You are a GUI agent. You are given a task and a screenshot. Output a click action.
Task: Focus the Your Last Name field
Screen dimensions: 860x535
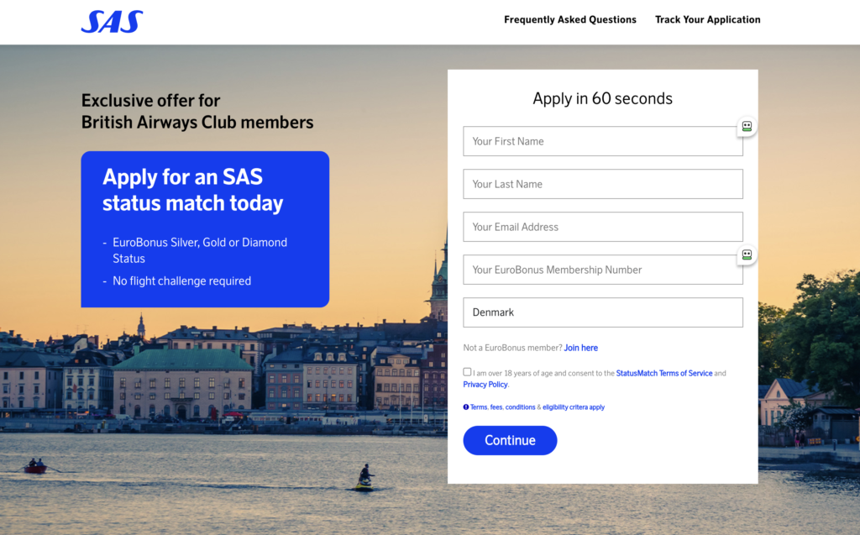(602, 184)
